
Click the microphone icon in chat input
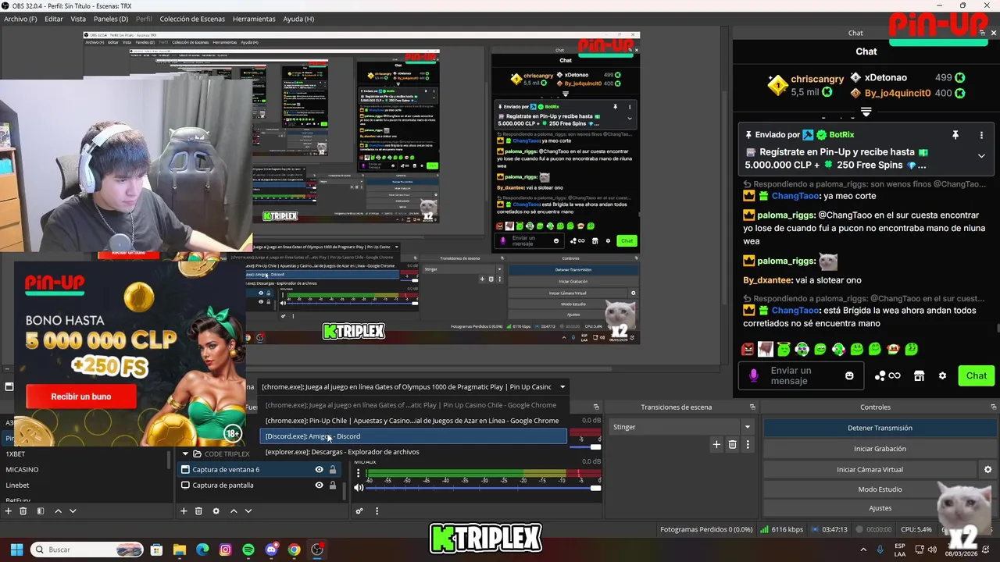(x=754, y=375)
